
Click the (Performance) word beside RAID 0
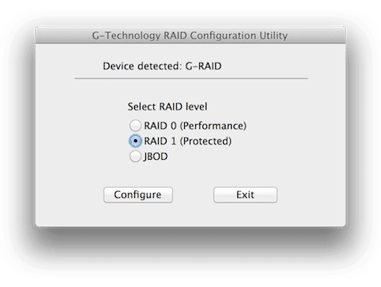pos(214,126)
